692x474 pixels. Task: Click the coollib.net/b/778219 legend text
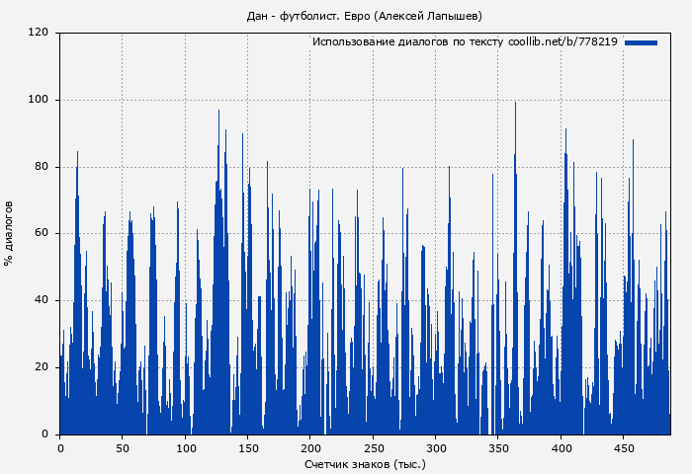tap(465, 42)
